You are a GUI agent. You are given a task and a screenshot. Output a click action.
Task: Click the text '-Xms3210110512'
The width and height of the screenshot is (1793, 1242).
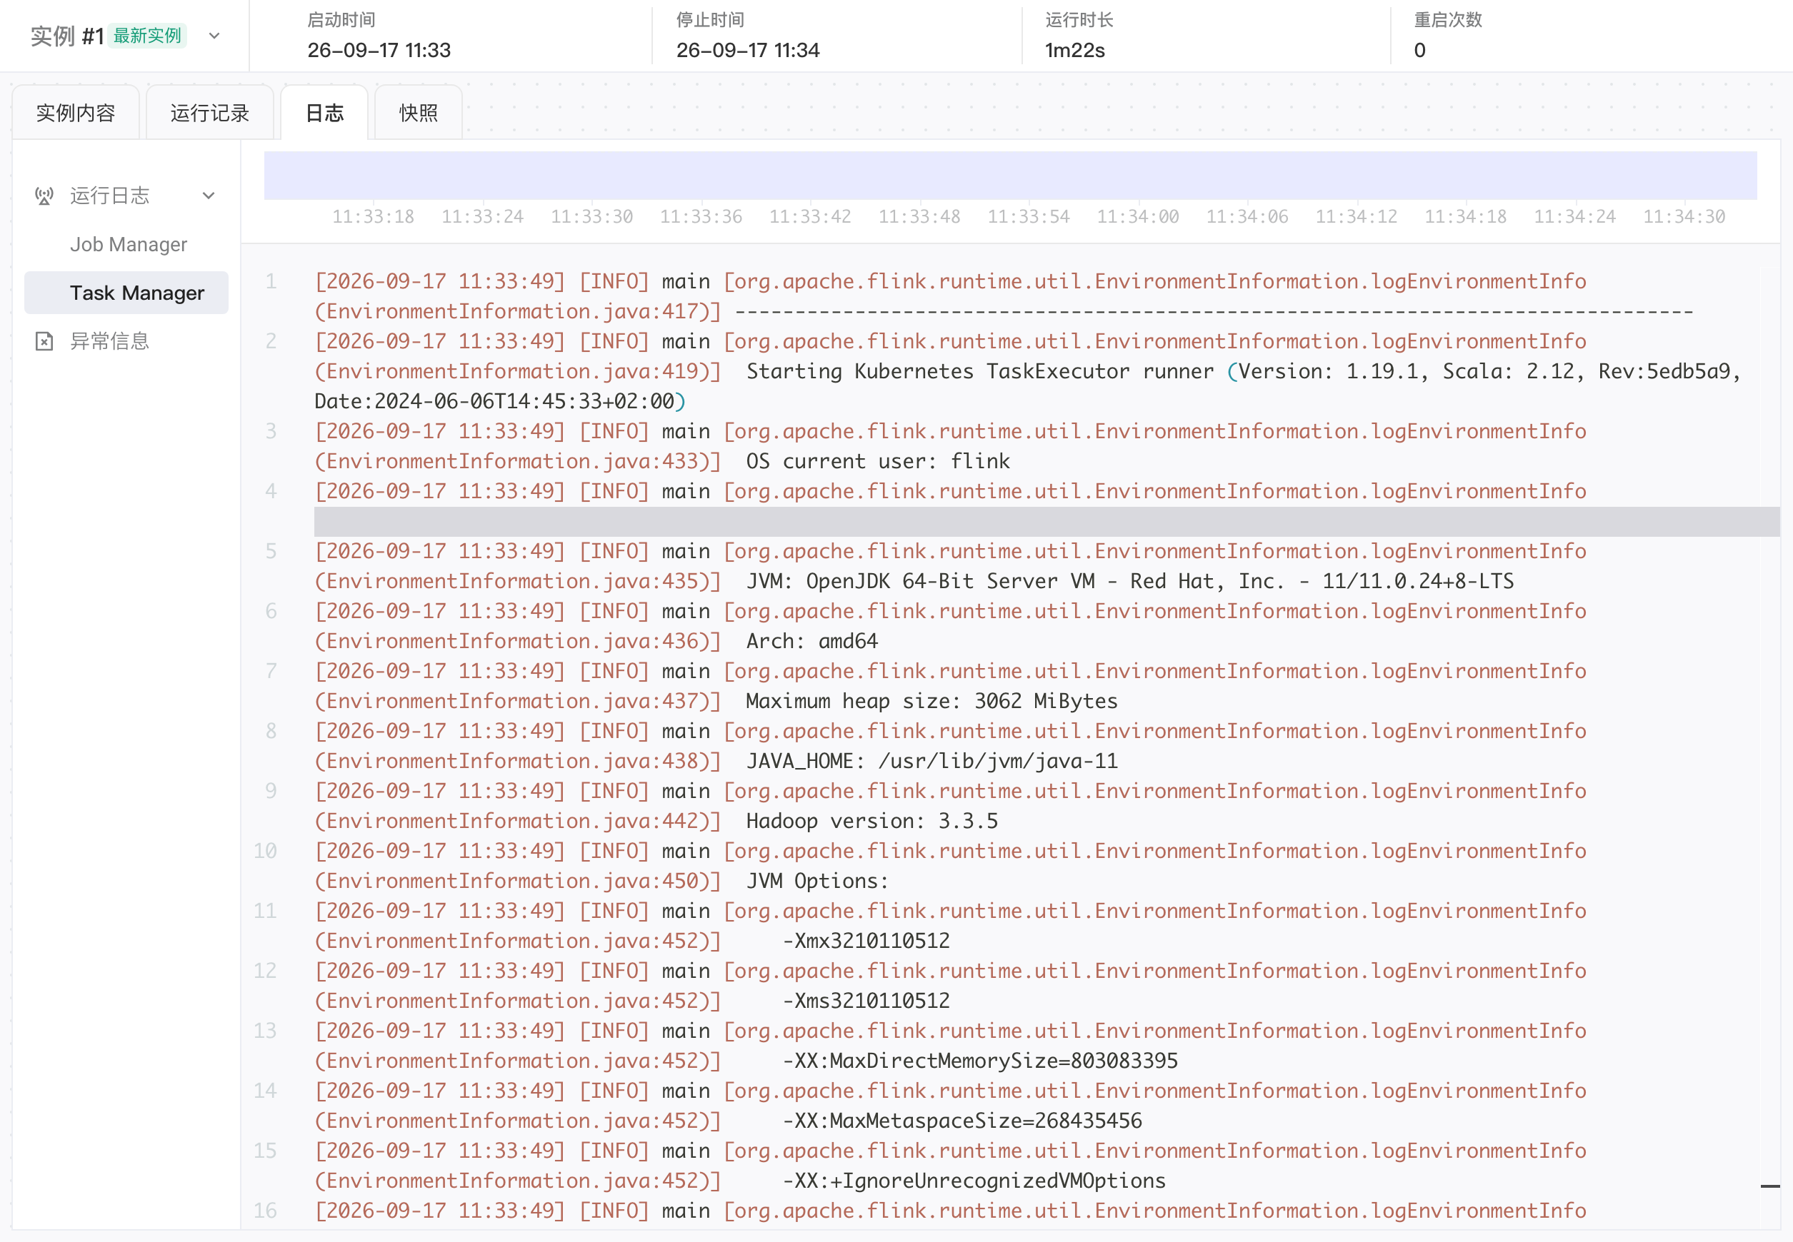pyautogui.click(x=866, y=1001)
